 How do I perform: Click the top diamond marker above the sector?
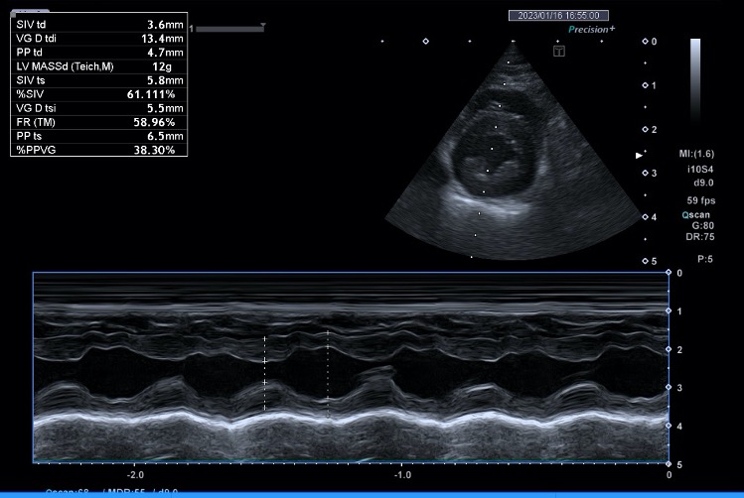pyautogui.click(x=425, y=42)
